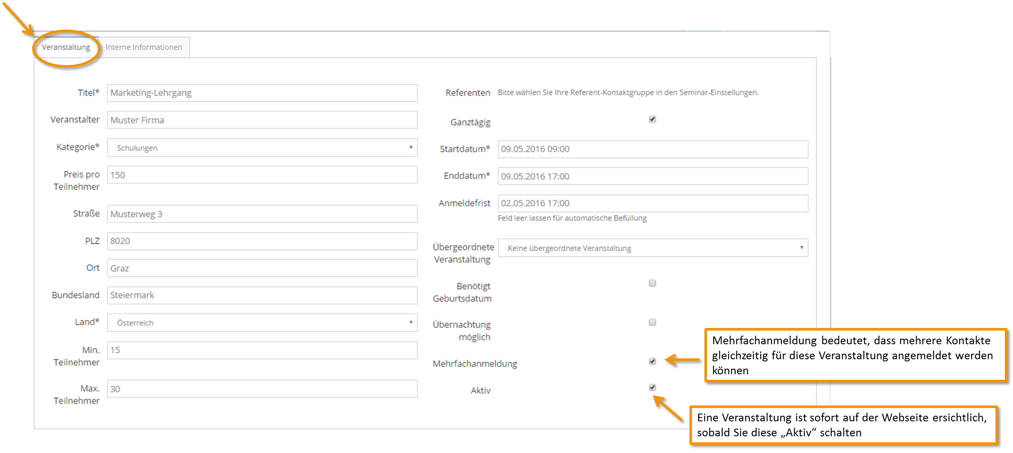Open Übergeordnete Veranstaltung dropdown
1013x453 pixels.
tap(653, 248)
